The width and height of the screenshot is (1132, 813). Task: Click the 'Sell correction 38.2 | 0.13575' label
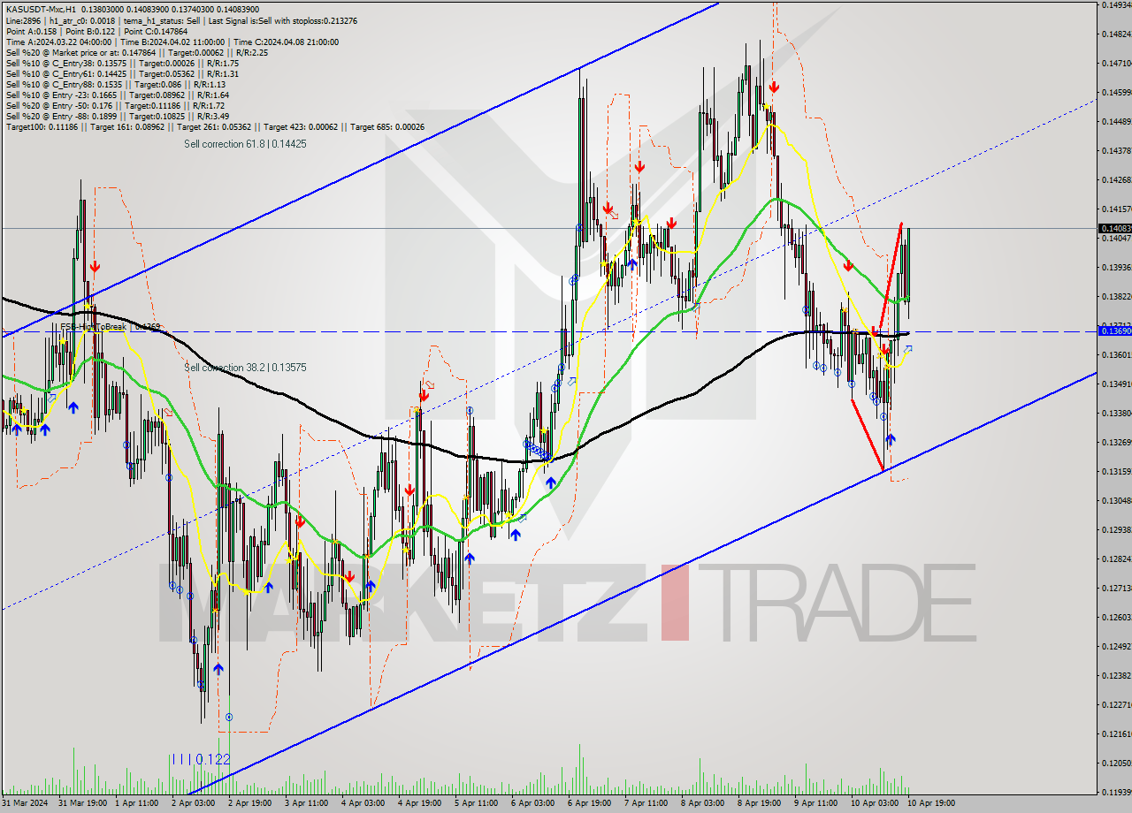click(245, 367)
